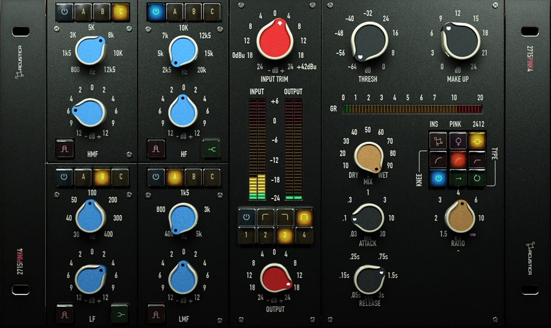Click the compressor RATIO knob

tap(460, 216)
